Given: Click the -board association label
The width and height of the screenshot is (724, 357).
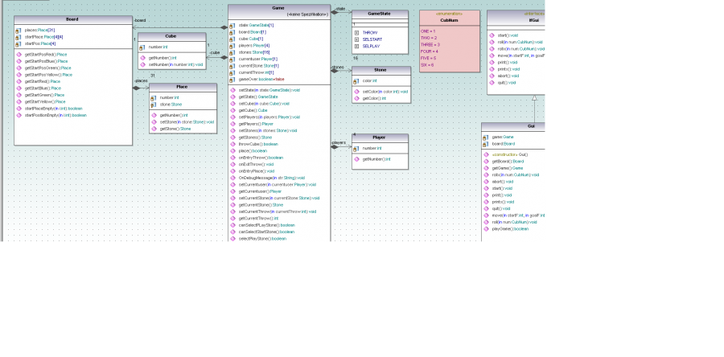Looking at the screenshot, I should [x=139, y=20].
